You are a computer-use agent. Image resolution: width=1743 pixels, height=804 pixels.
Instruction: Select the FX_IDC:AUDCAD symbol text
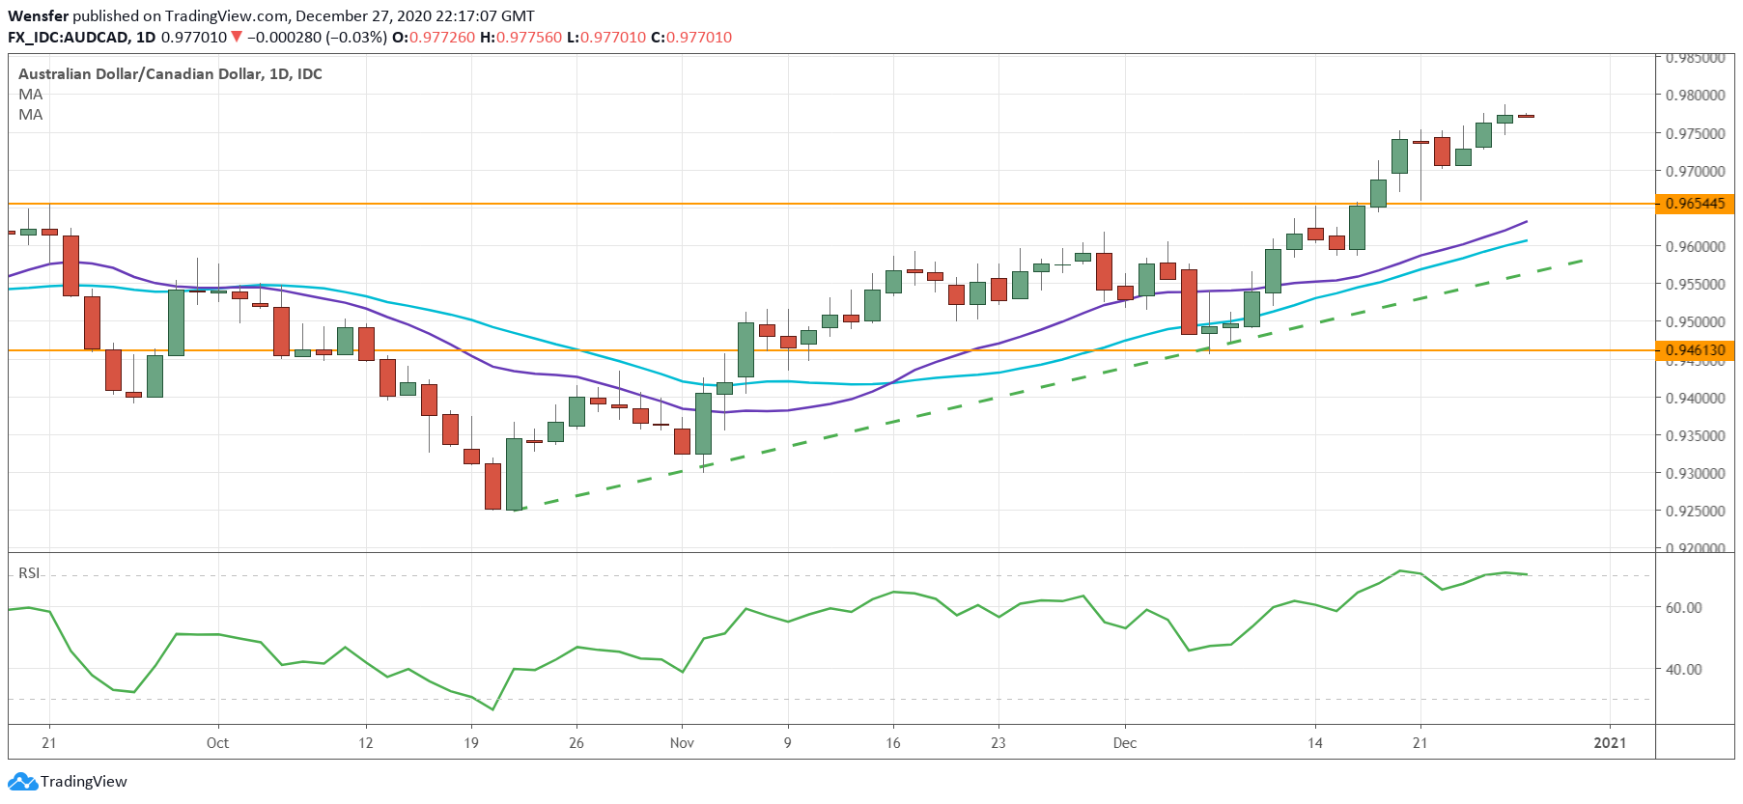68,38
